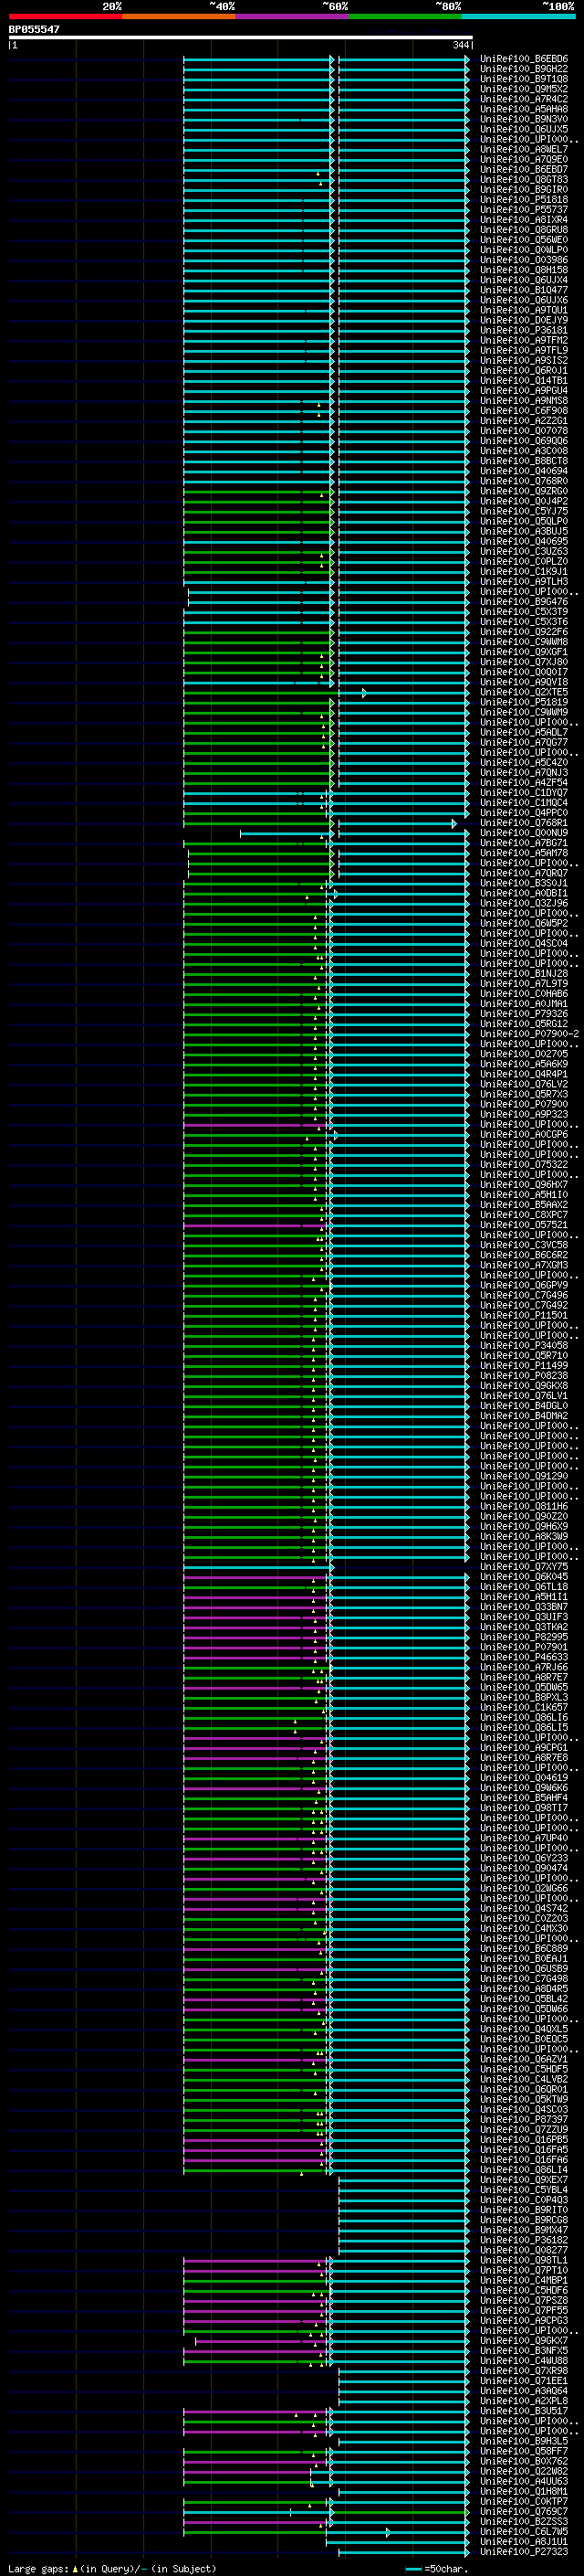The height and width of the screenshot is (2576, 584).
Task: Open hit UniRef100_Q9ZRG0
Action: [x=524, y=491]
